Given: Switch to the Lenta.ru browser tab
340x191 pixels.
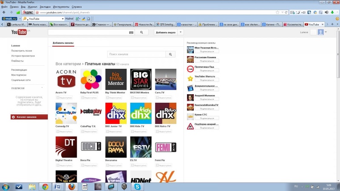Looking at the screenshot, I should coord(16,25).
